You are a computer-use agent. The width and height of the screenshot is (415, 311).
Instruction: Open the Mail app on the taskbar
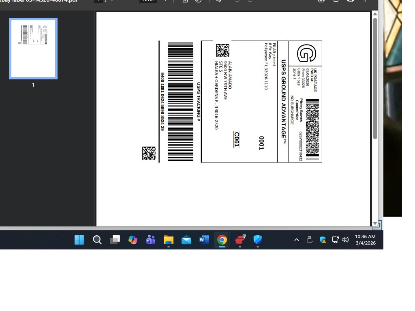tap(186, 240)
